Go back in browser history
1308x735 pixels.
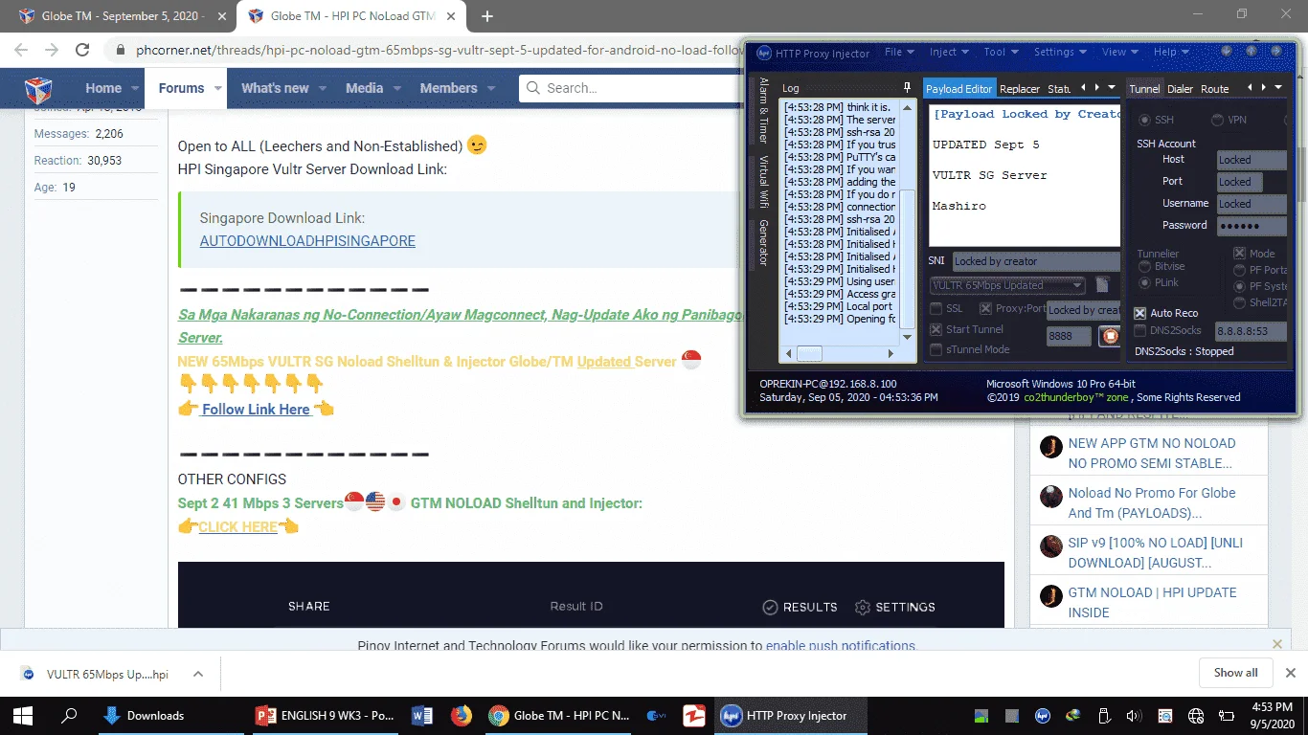[x=21, y=50]
